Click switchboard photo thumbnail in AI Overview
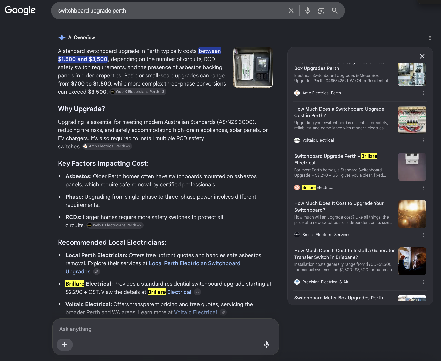 [253, 67]
